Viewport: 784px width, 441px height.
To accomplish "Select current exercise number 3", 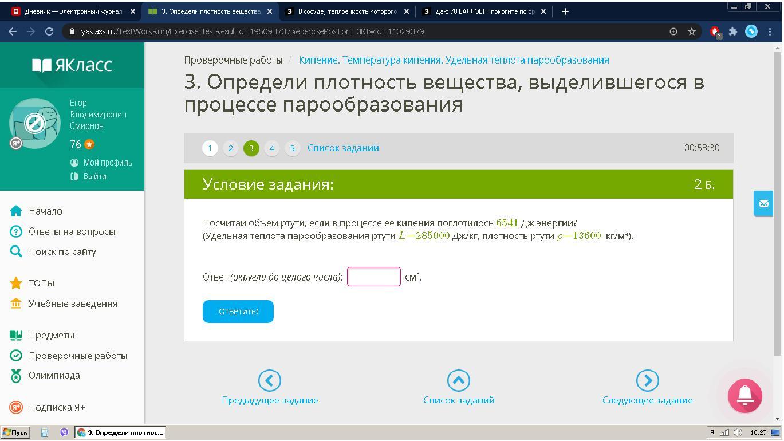I will point(251,148).
